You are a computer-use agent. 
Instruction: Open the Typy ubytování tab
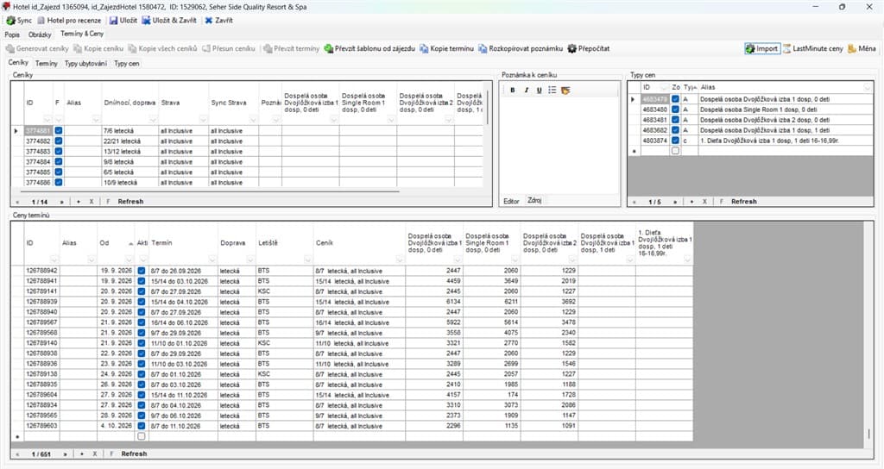click(85, 64)
